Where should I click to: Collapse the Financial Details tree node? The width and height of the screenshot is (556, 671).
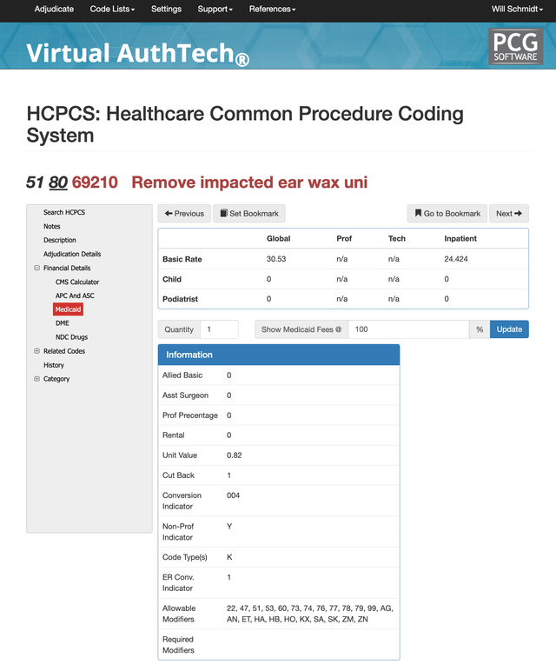click(x=36, y=268)
